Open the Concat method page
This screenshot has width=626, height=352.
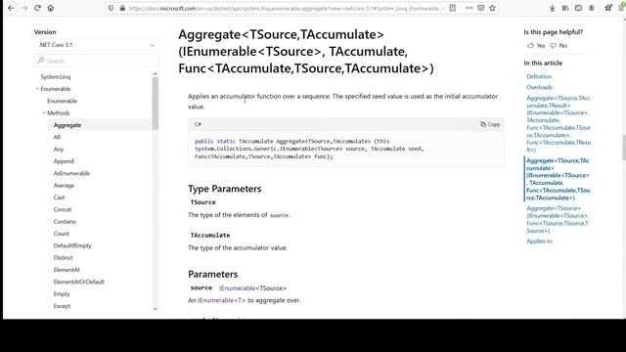[x=63, y=209]
